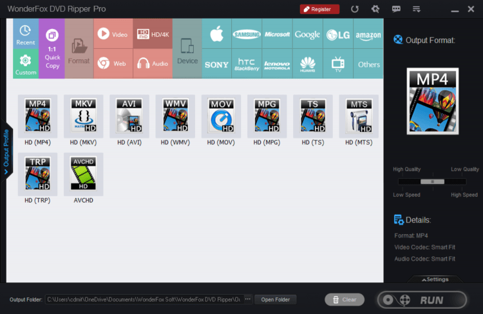
Task: Open the feedback chat bubble icon
Action: pyautogui.click(x=396, y=9)
